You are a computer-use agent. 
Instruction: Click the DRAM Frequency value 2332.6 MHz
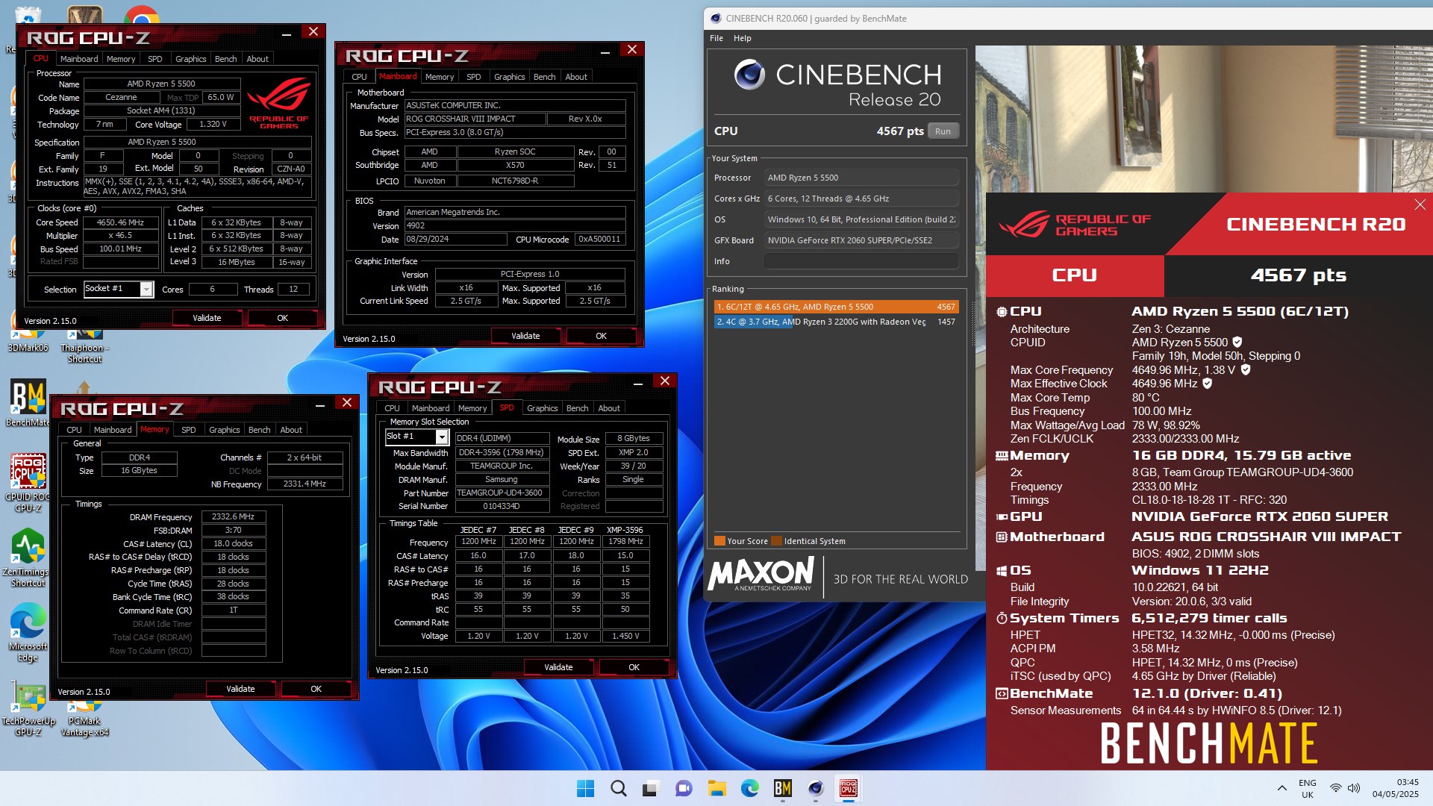[x=233, y=516]
